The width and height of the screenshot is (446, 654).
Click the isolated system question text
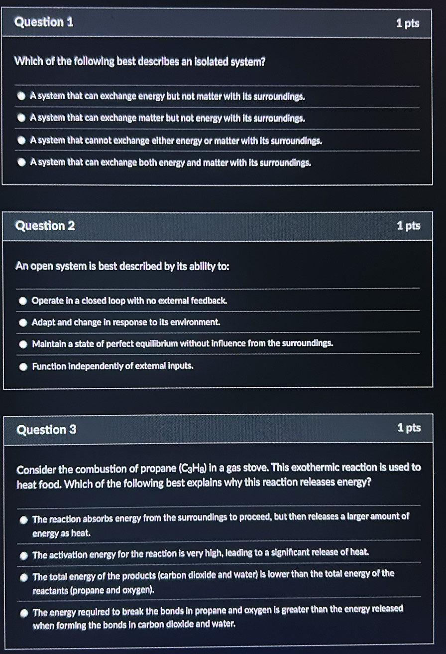tap(140, 62)
